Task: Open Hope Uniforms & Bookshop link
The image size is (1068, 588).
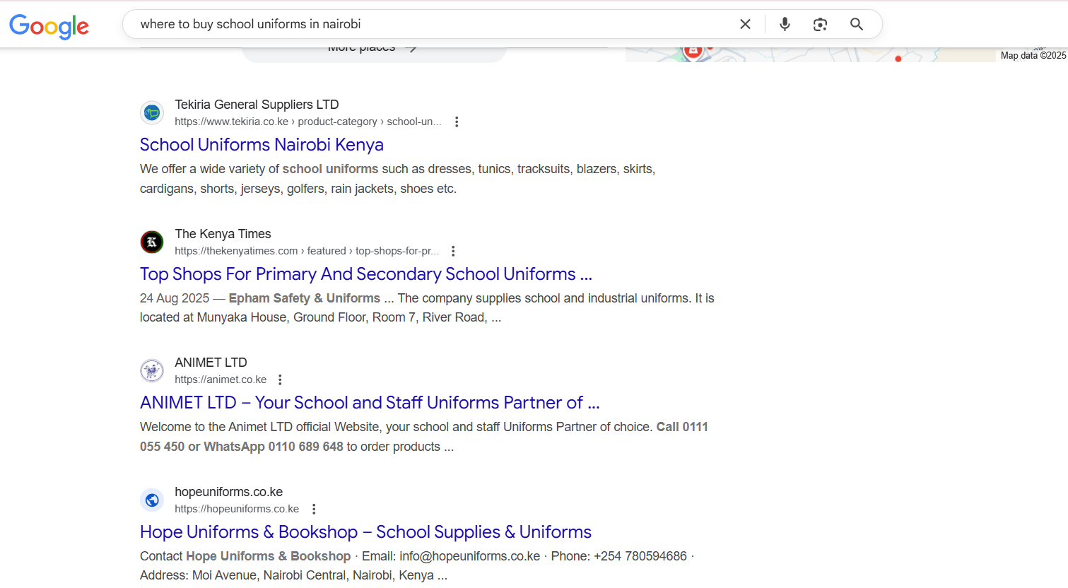Action: point(365,532)
